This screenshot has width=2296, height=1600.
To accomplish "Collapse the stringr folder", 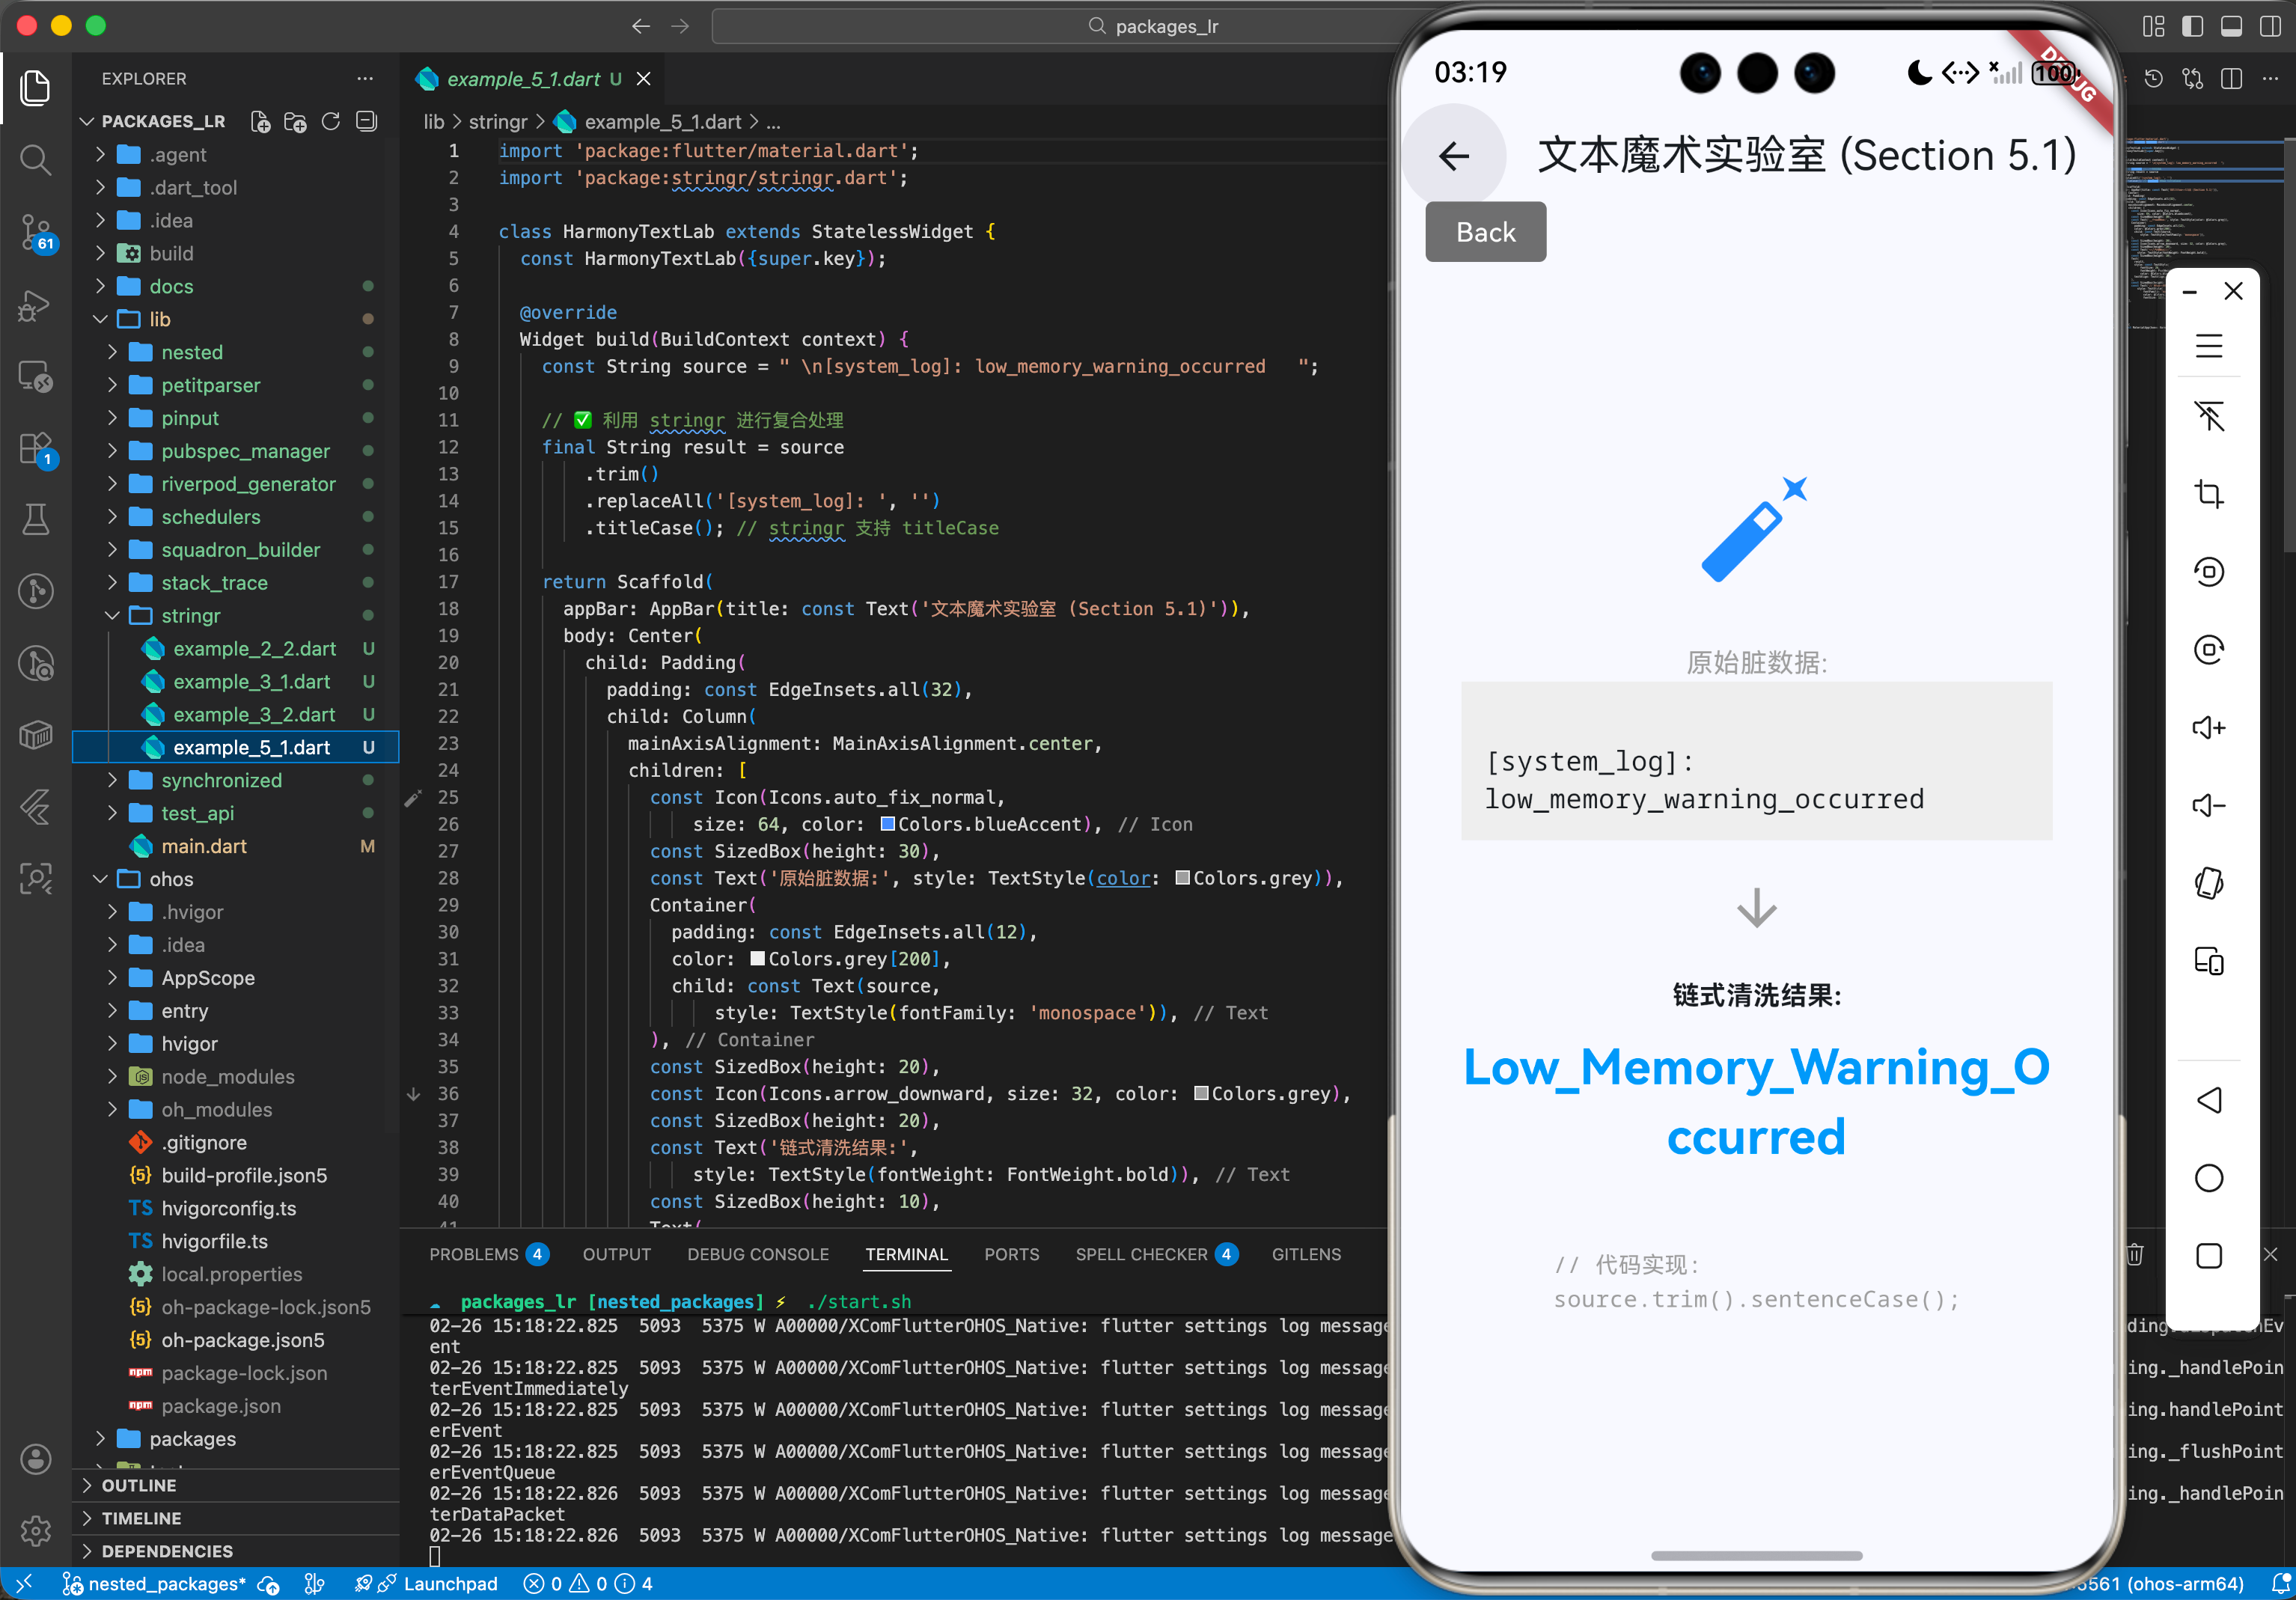I will click(x=235, y=615).
